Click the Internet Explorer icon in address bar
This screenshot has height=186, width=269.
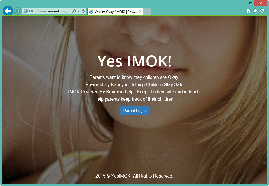[x=25, y=11]
